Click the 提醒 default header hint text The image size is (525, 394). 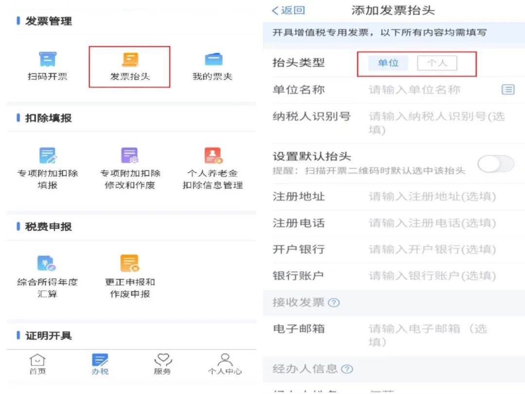point(369,171)
